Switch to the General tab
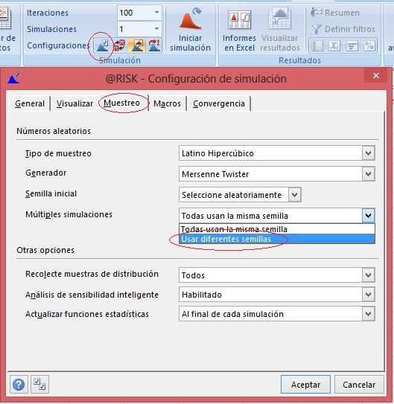This screenshot has height=404, width=394. tap(30, 103)
